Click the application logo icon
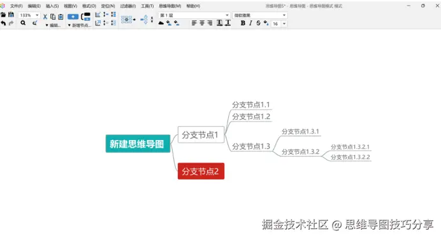441x238 pixels. [x=3, y=6]
